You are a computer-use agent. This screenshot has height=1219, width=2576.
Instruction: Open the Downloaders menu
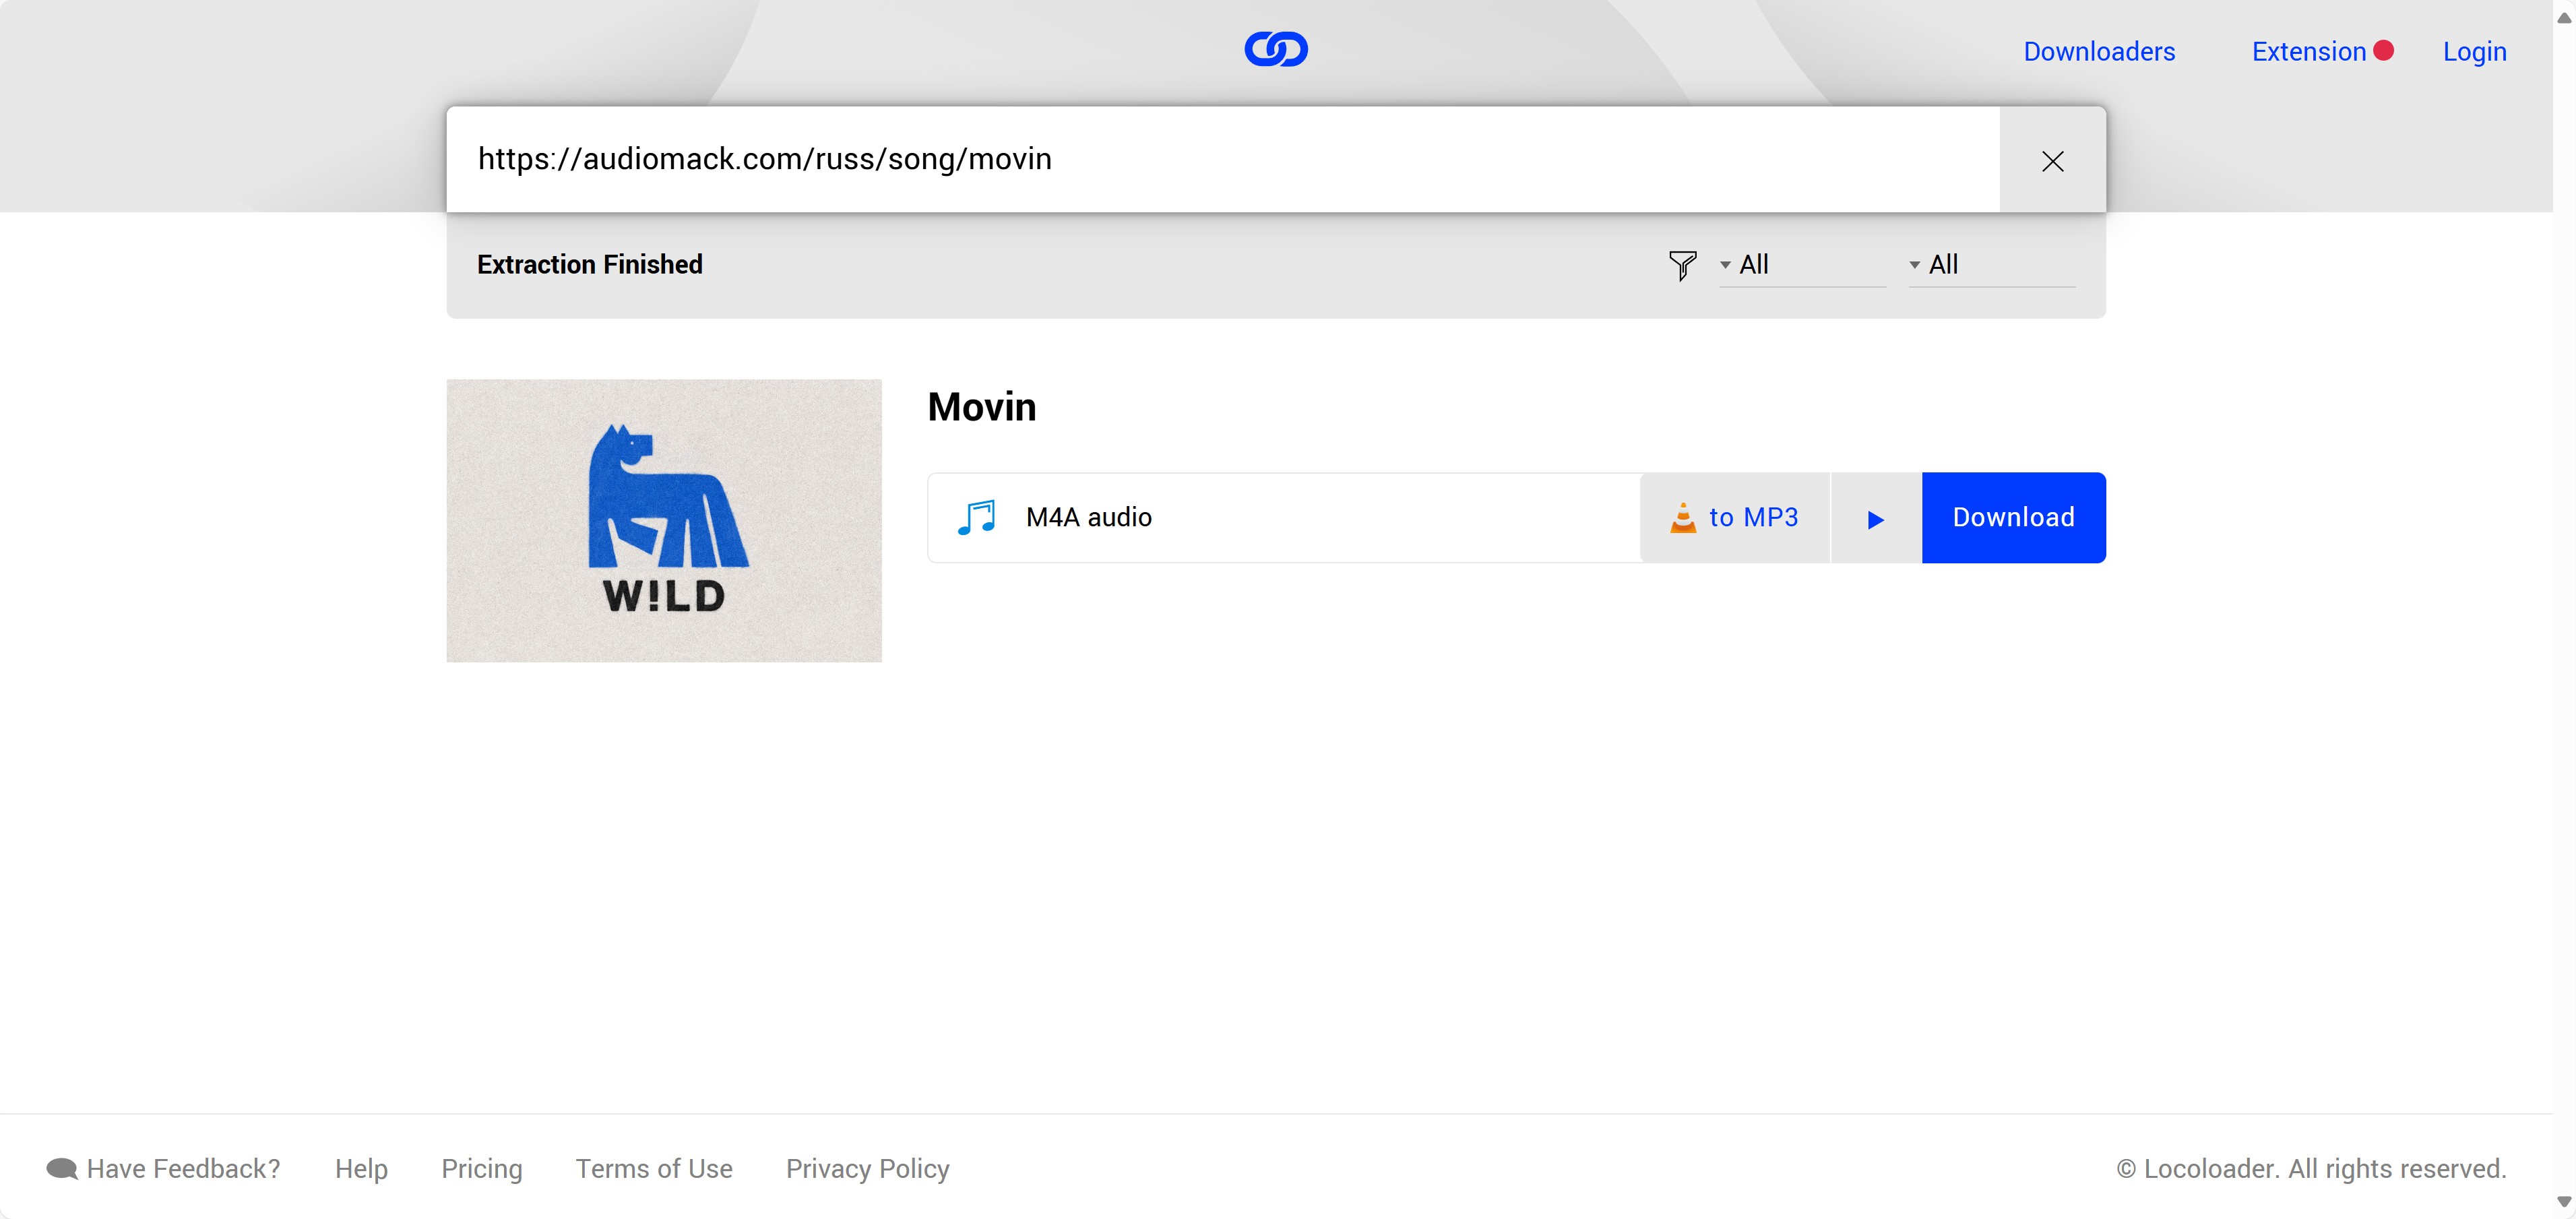2099,51
